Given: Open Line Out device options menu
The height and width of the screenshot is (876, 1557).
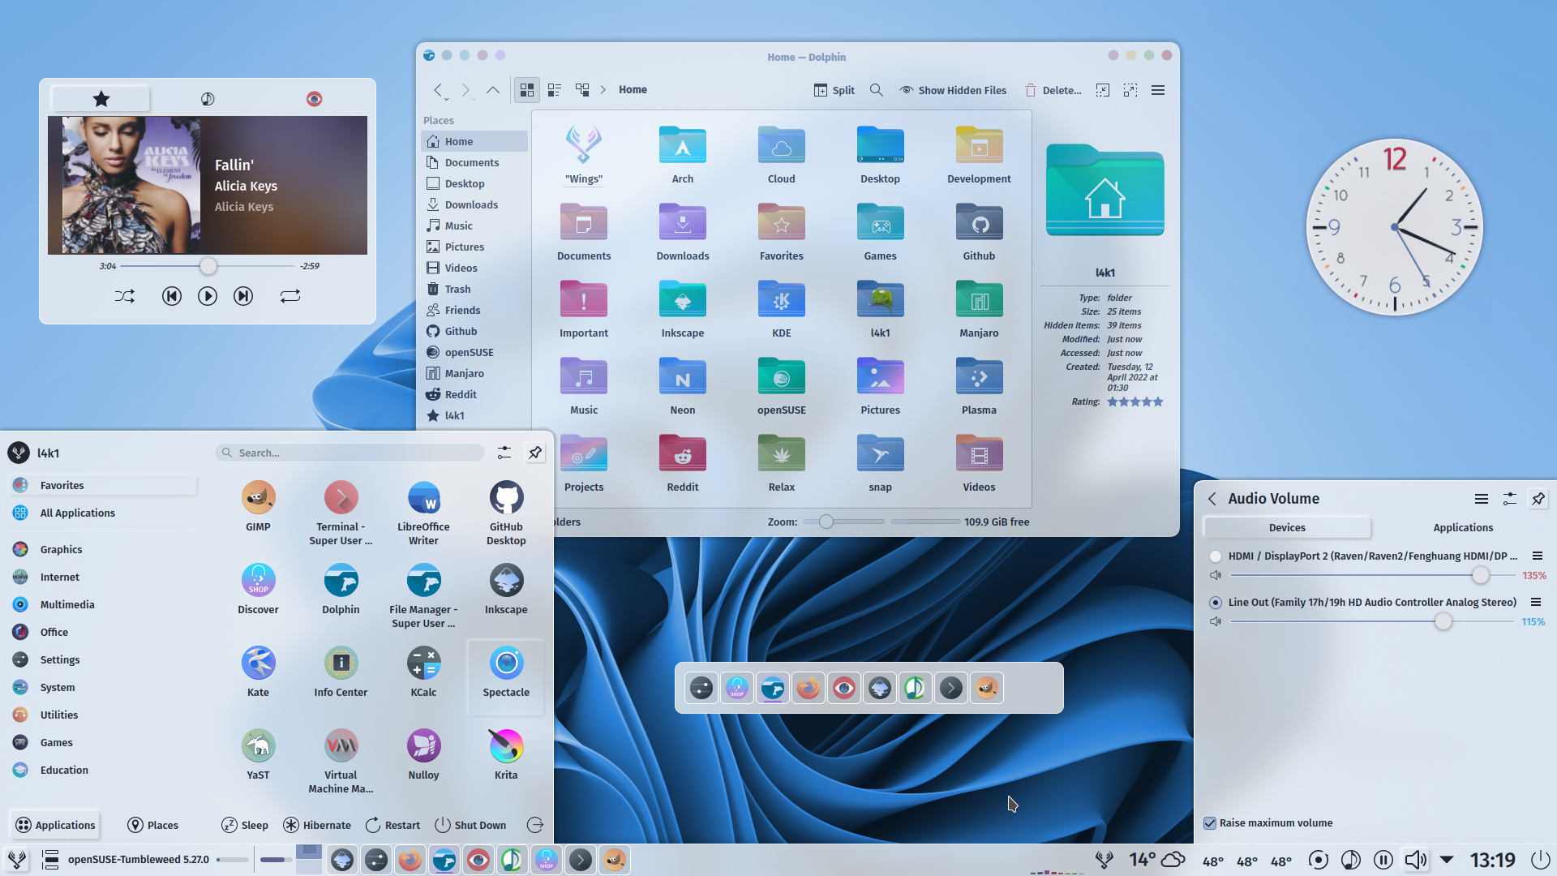Looking at the screenshot, I should (x=1536, y=602).
